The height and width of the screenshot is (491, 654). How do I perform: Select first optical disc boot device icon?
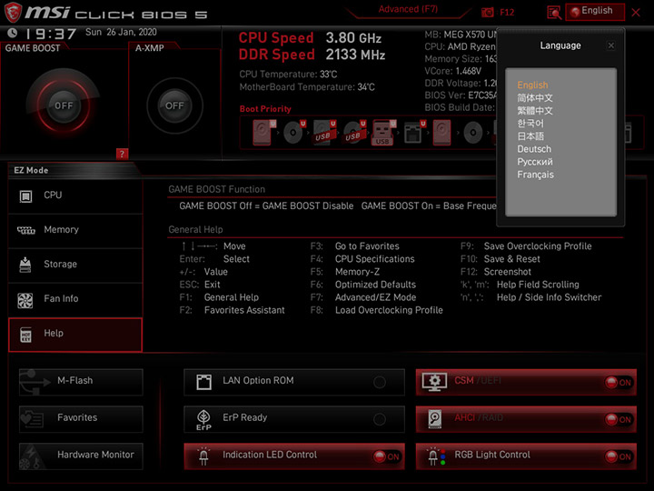point(294,133)
